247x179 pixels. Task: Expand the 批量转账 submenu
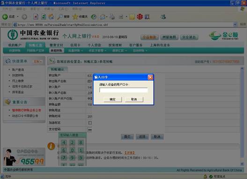[75, 51]
